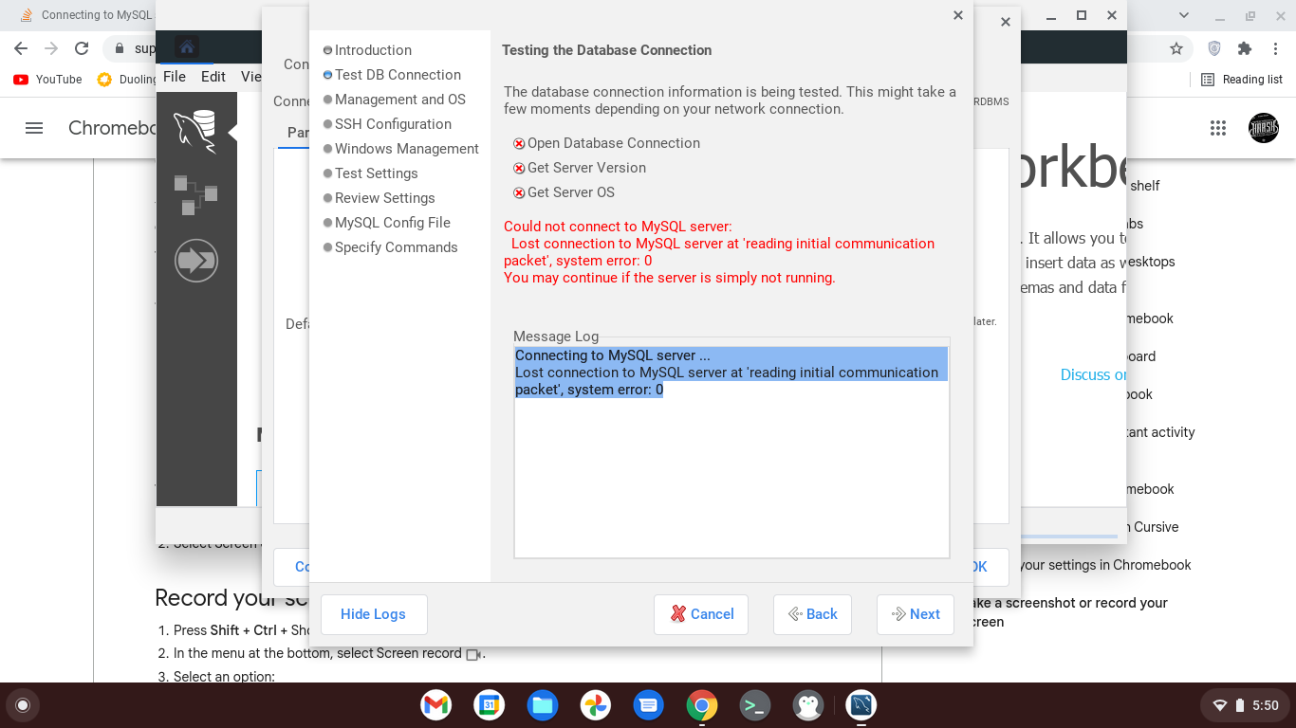Close the wizard dialog with X

[x=958, y=15]
